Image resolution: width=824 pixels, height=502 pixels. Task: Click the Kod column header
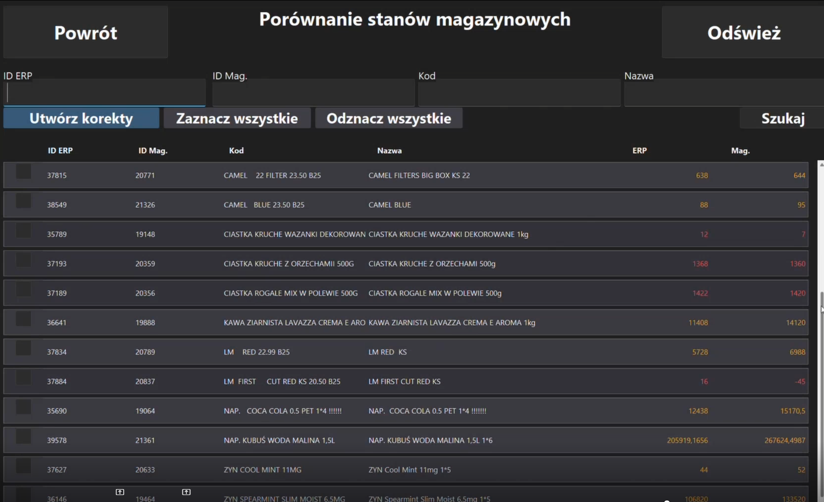point(236,150)
